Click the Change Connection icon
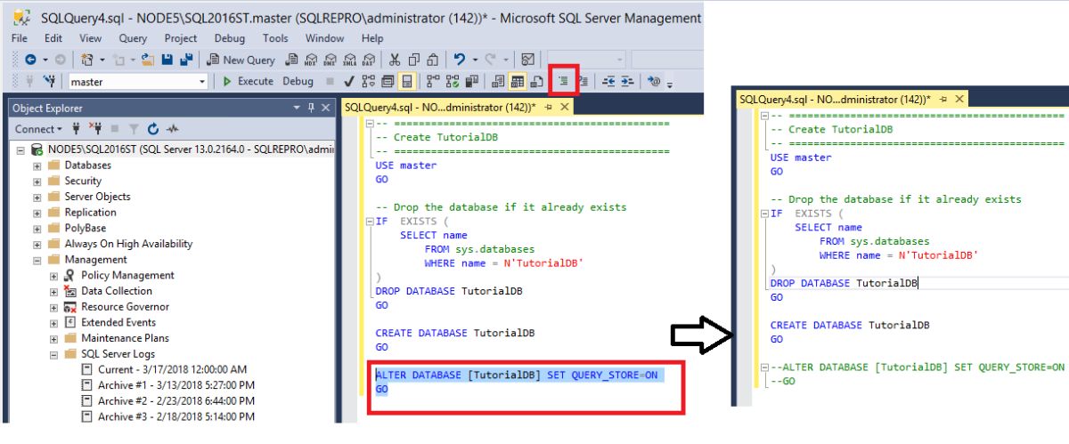Screen dimensions: 1069x444 [x=51, y=81]
